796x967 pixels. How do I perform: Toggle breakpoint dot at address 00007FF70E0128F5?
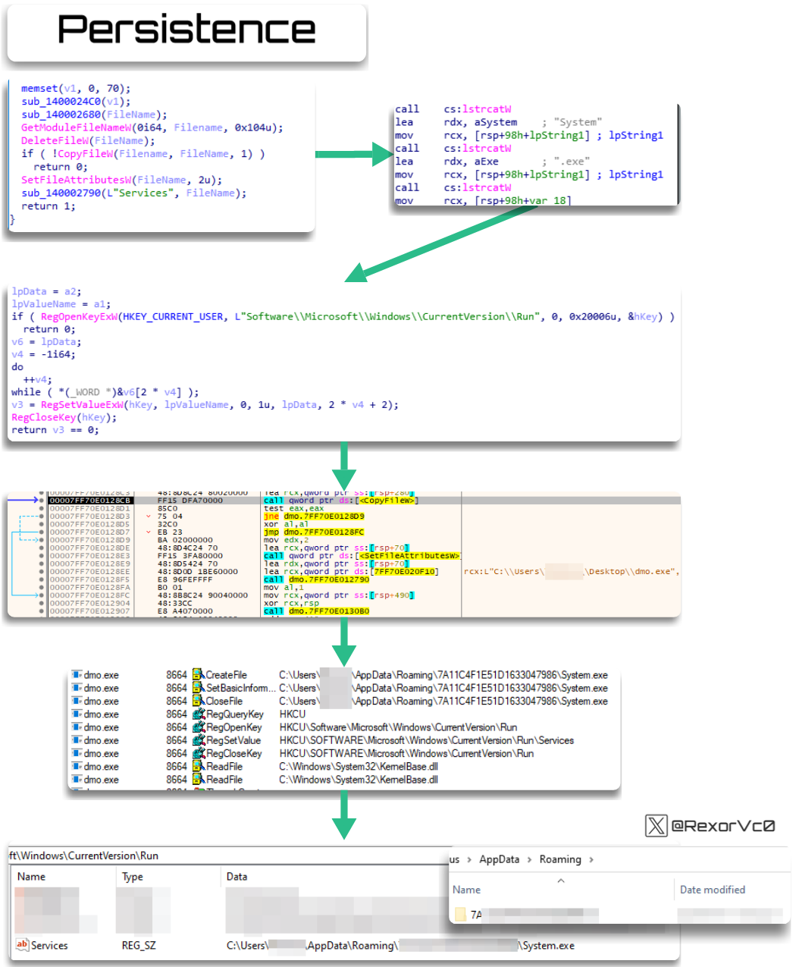tap(42, 579)
